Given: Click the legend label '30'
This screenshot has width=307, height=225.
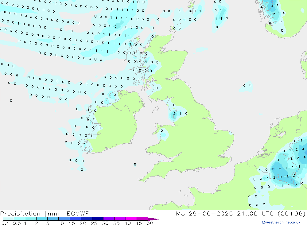Looking at the screenshot, I should [105, 223].
